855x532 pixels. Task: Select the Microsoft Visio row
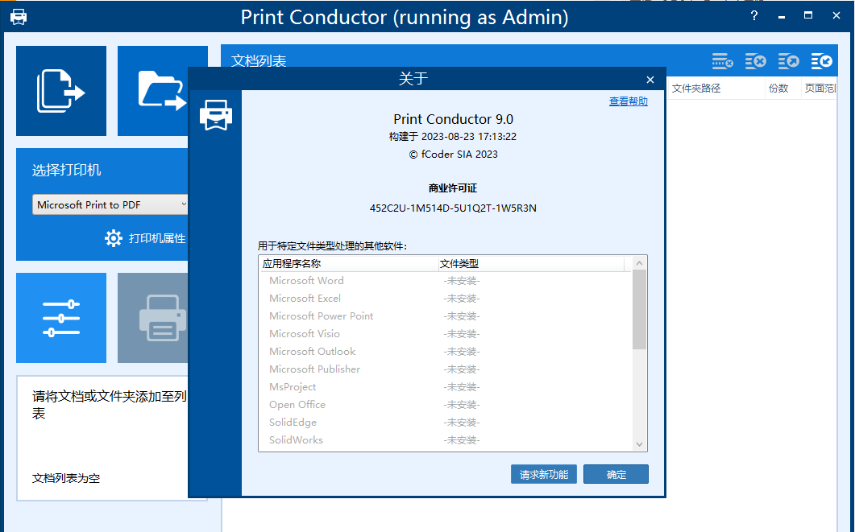tap(446, 334)
